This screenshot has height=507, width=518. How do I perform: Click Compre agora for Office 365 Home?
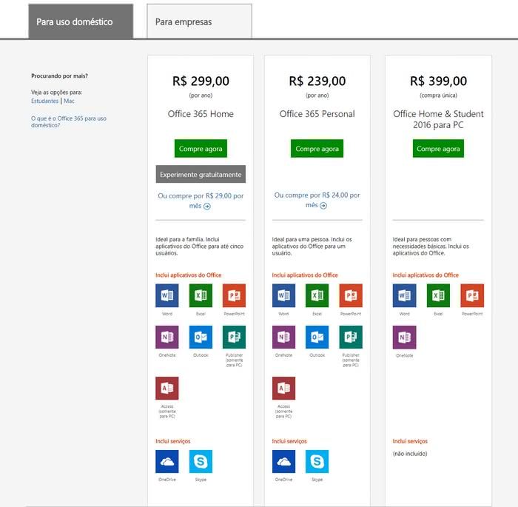pyautogui.click(x=201, y=148)
